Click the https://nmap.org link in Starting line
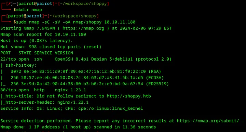246x132 pixels. (x=83, y=28)
